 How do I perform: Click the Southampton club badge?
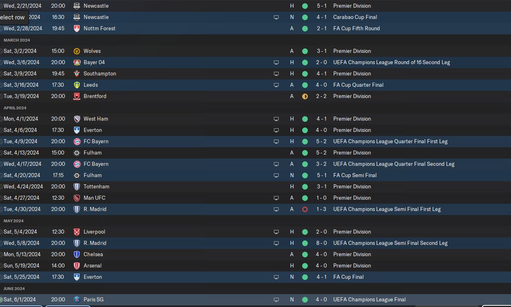coord(77,74)
